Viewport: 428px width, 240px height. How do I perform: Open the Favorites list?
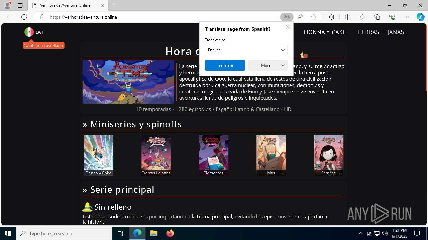362,17
